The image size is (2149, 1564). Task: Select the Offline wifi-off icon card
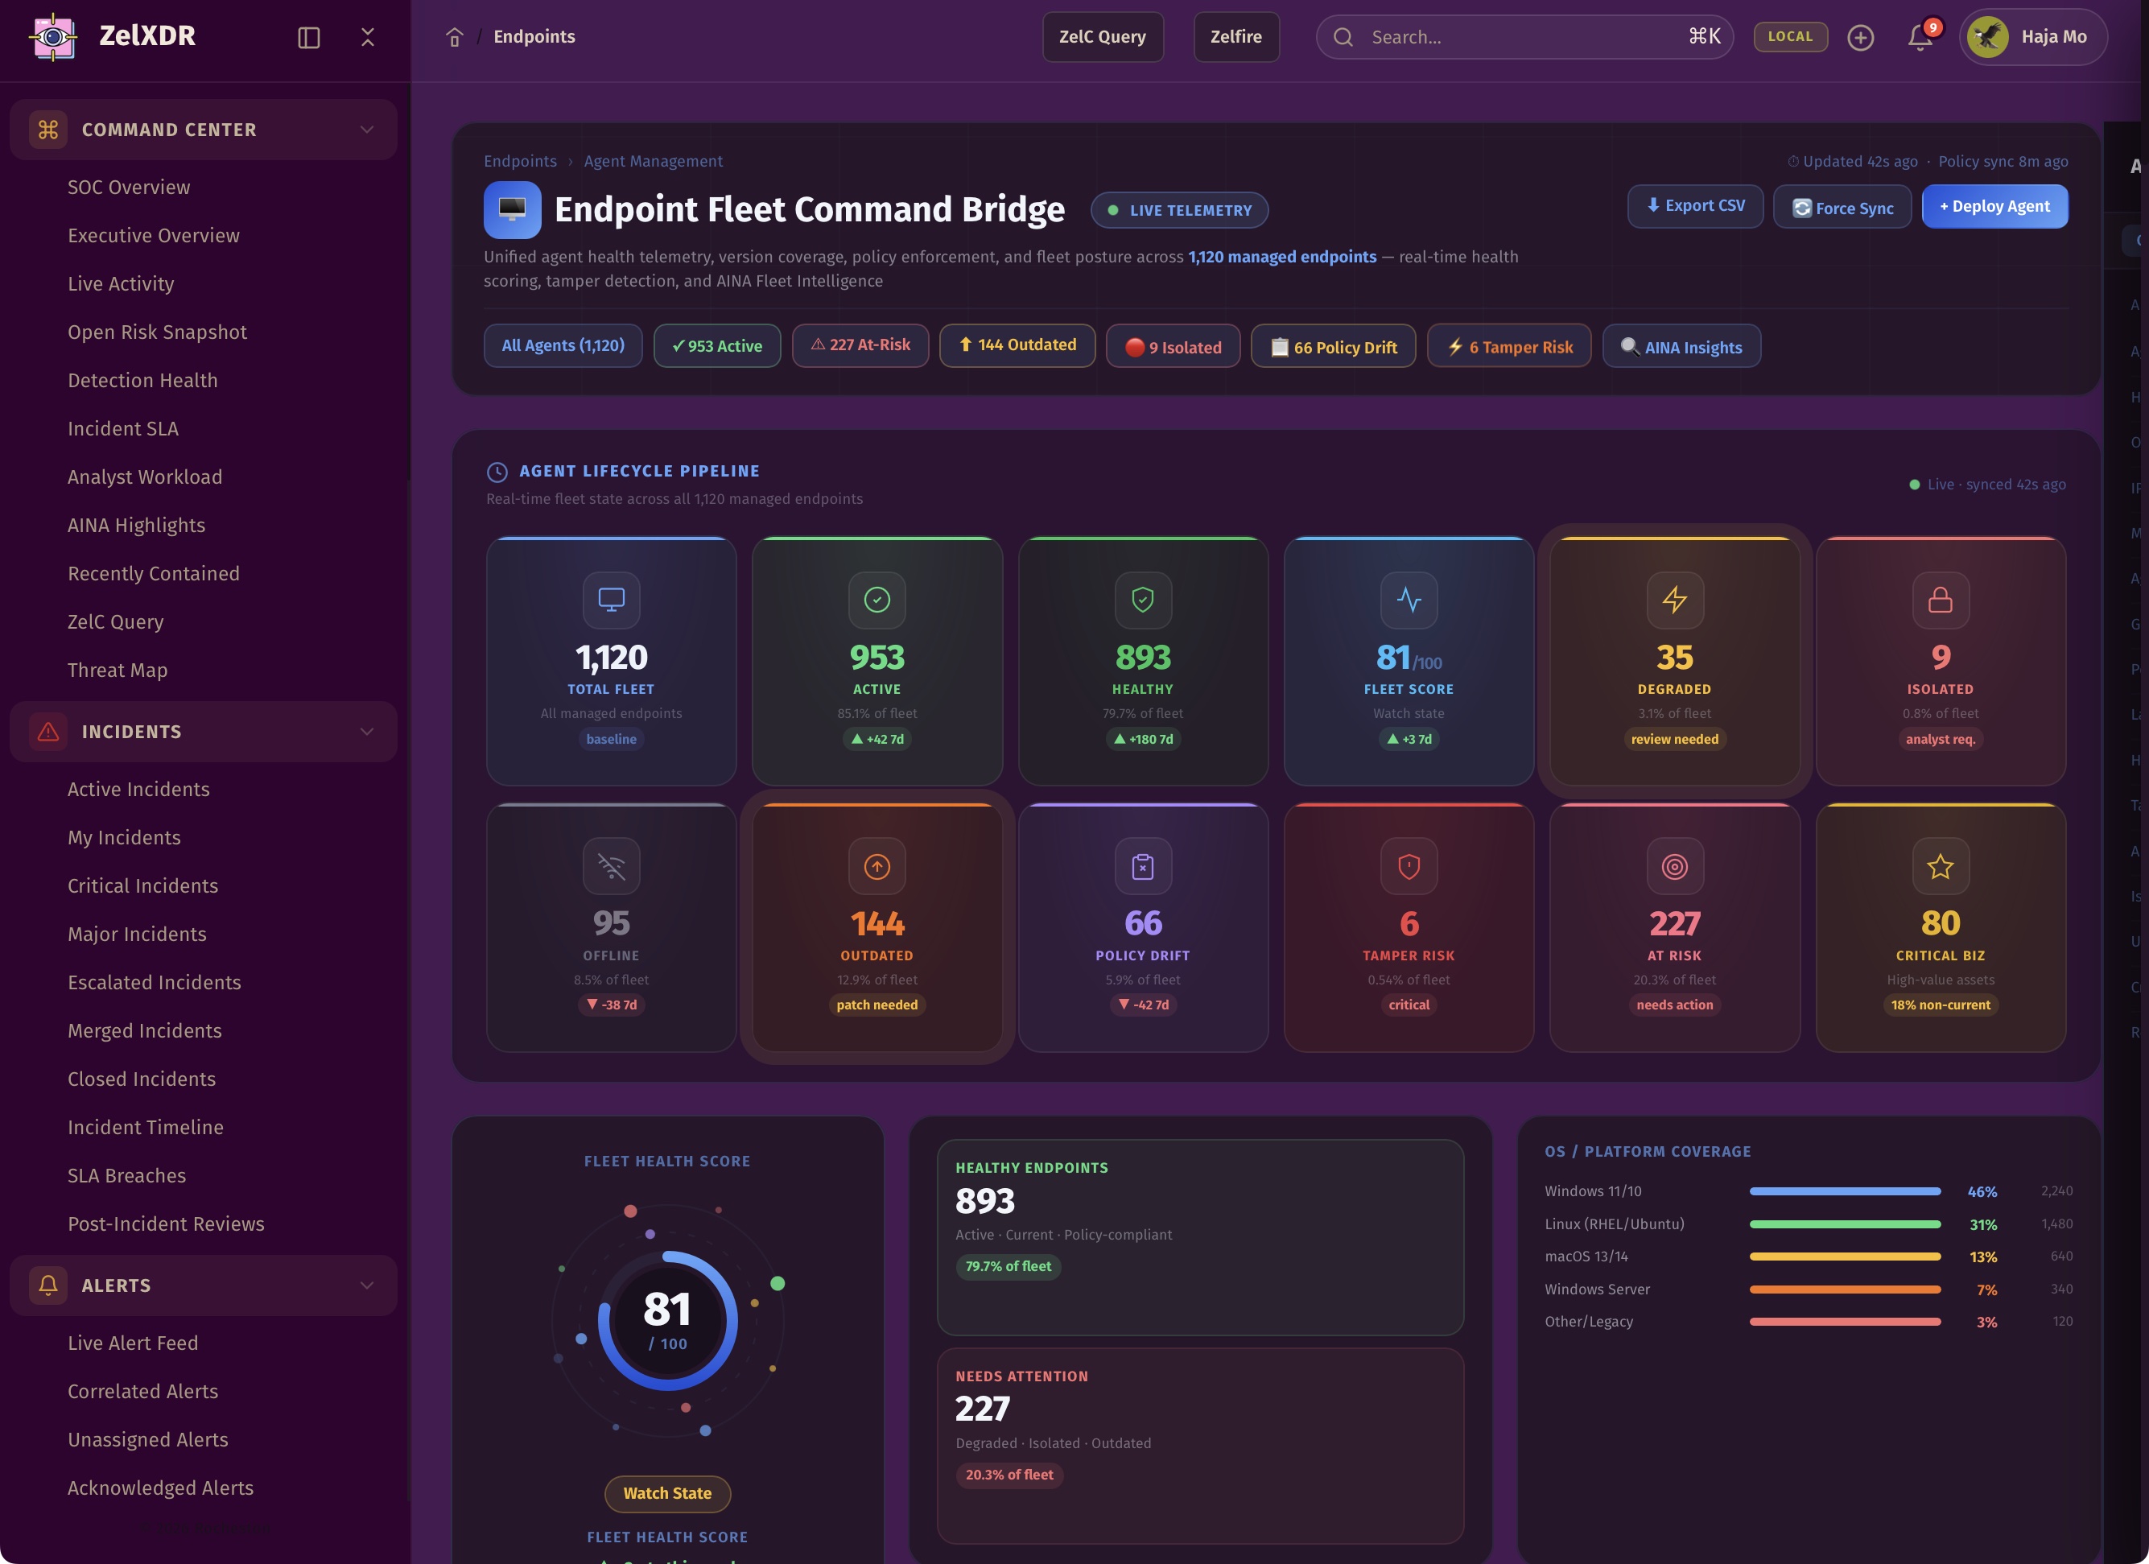click(x=611, y=927)
